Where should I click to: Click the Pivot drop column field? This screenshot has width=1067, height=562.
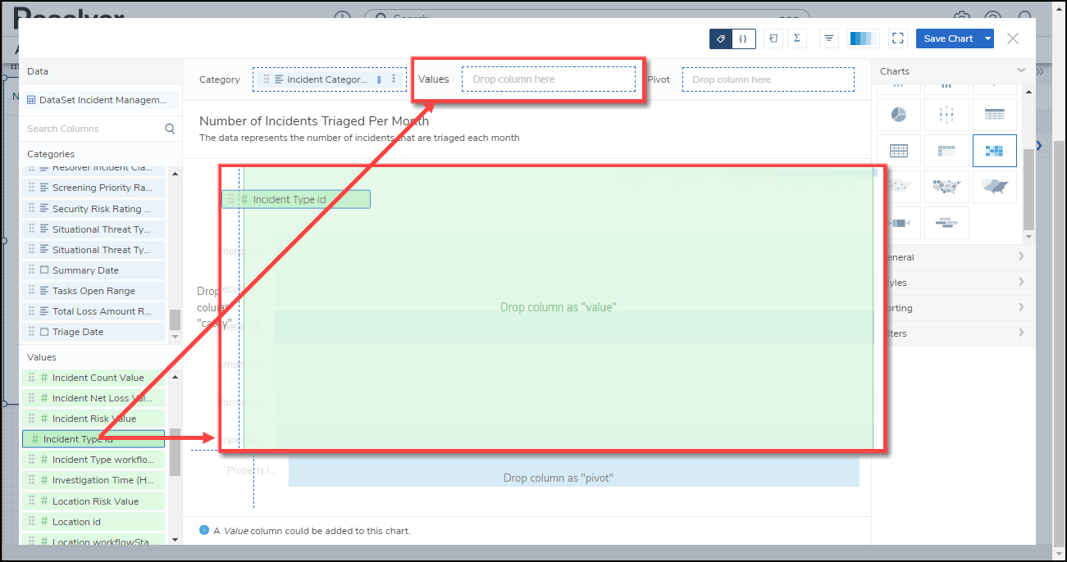[x=768, y=79]
